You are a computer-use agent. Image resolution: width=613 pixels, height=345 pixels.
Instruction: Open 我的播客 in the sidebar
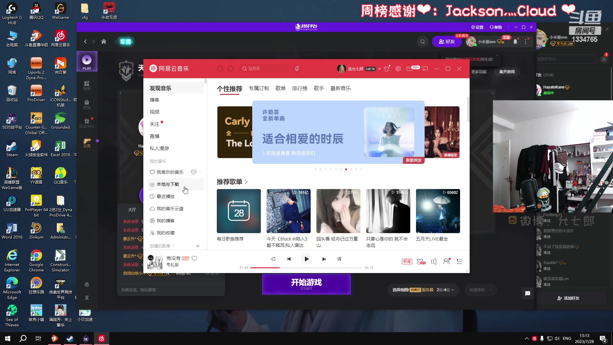coord(175,221)
